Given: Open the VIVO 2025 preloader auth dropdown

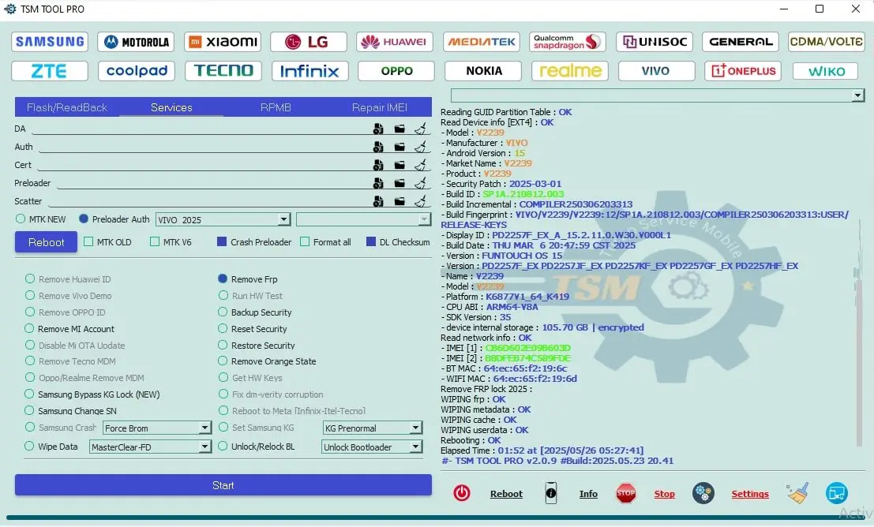Looking at the screenshot, I should (223, 219).
